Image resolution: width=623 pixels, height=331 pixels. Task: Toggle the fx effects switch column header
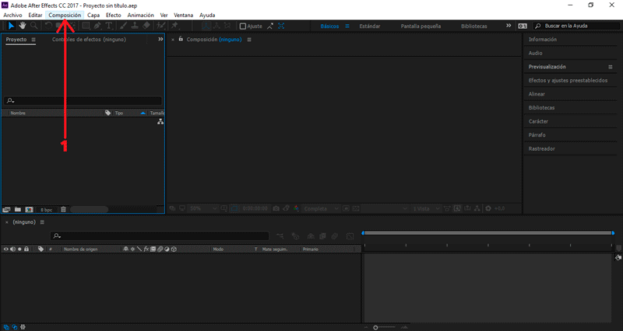click(146, 249)
